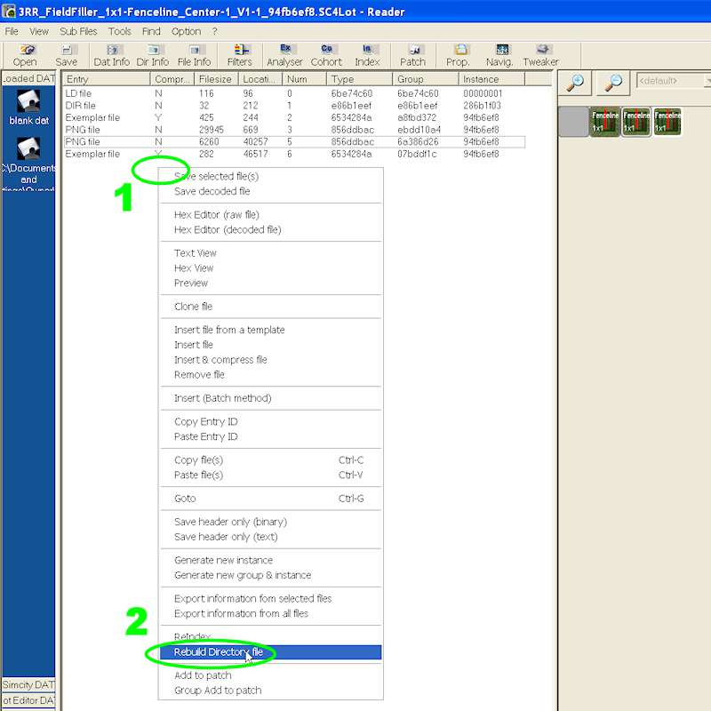Click the first Fenceline 1x1 thumbnail
The height and width of the screenshot is (711, 711).
pyautogui.click(x=605, y=122)
